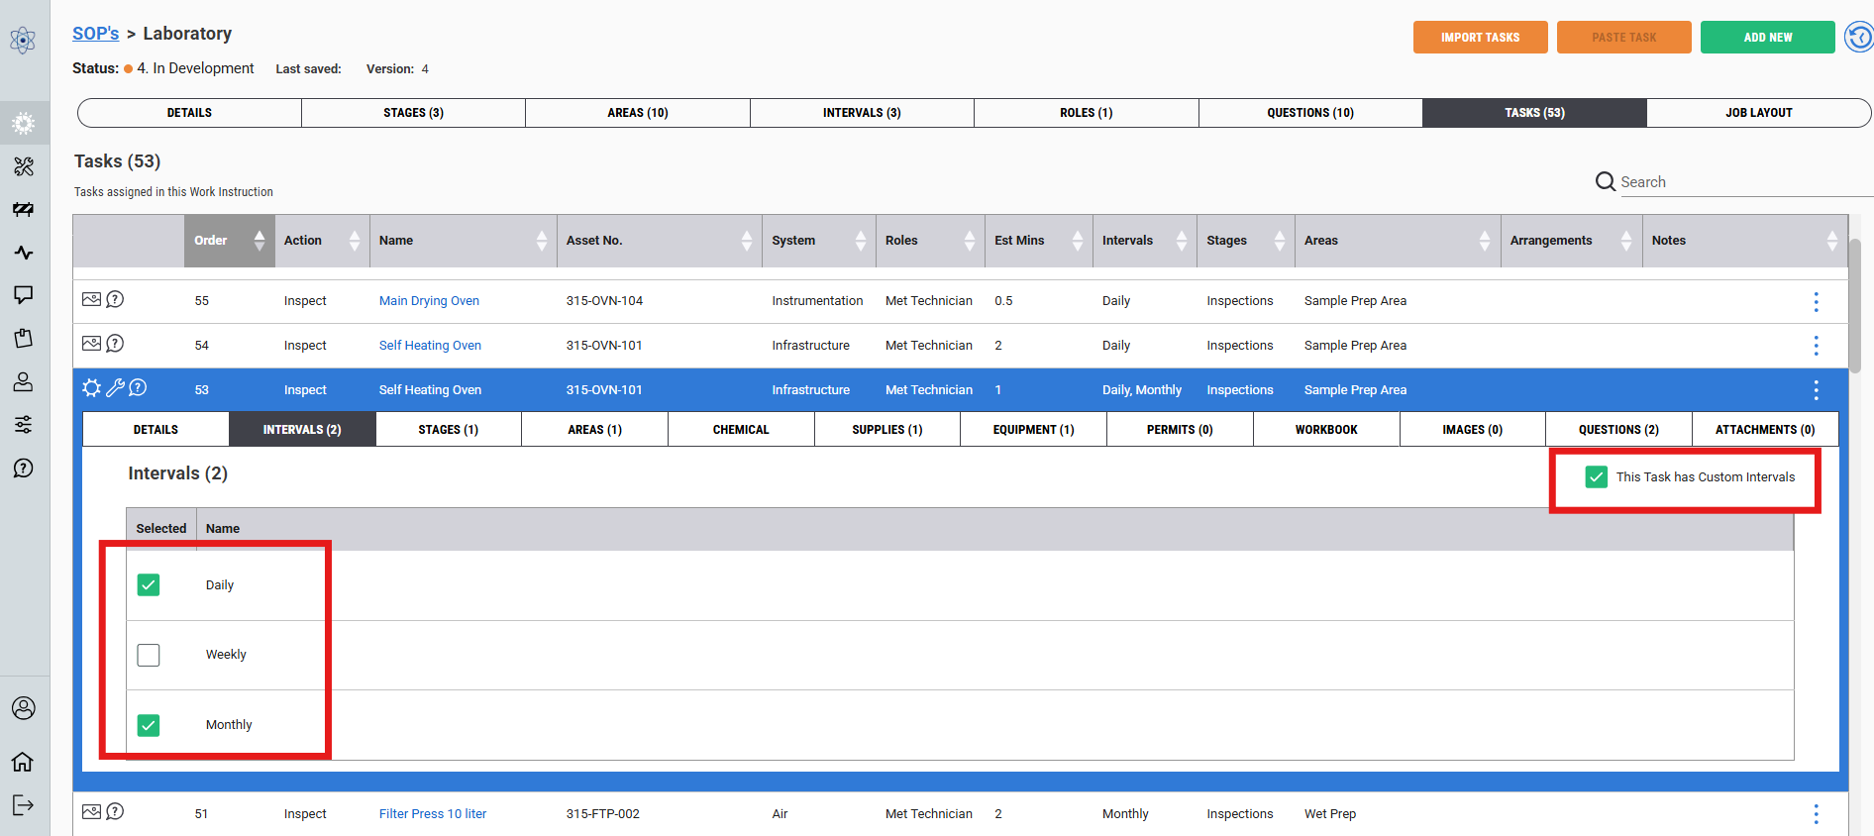Click the PASTE TASK button
Image resolution: width=1874 pixels, height=836 pixels.
1624,38
